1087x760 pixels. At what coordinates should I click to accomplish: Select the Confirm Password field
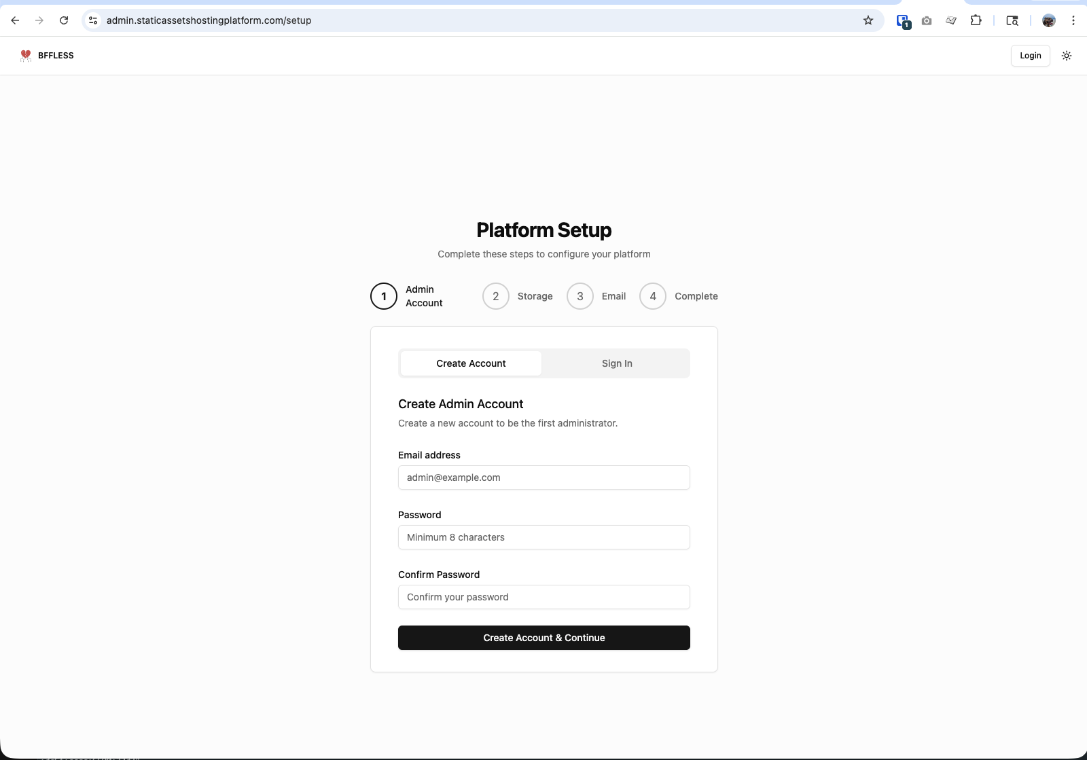pos(543,597)
